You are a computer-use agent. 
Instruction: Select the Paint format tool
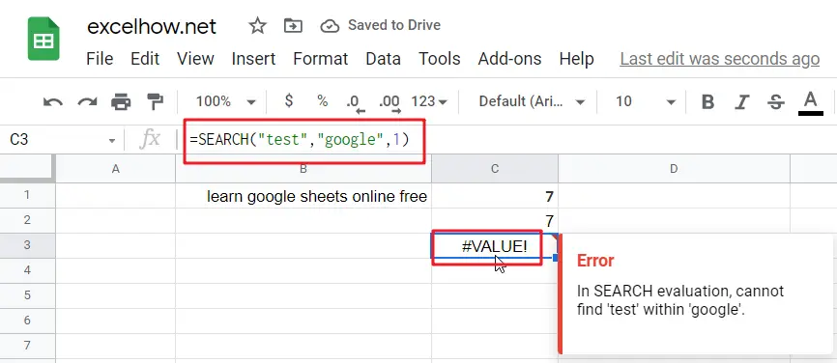[156, 101]
